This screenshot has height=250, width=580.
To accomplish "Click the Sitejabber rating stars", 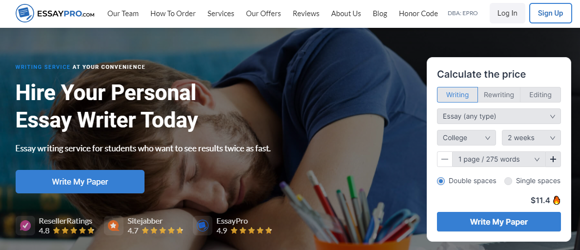I will click(x=163, y=231).
